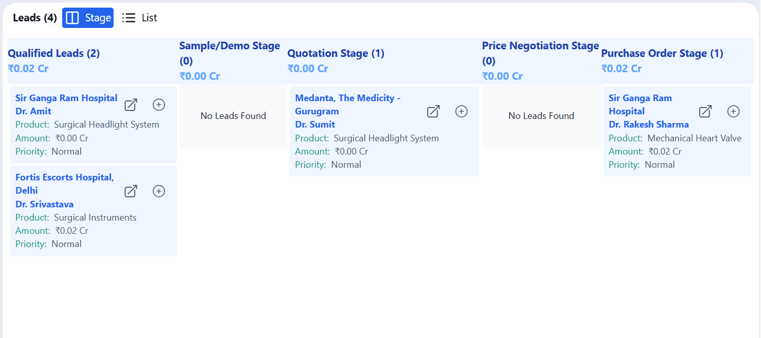
Task: Select the Purchase Order Stage (1) header
Action: pos(662,53)
